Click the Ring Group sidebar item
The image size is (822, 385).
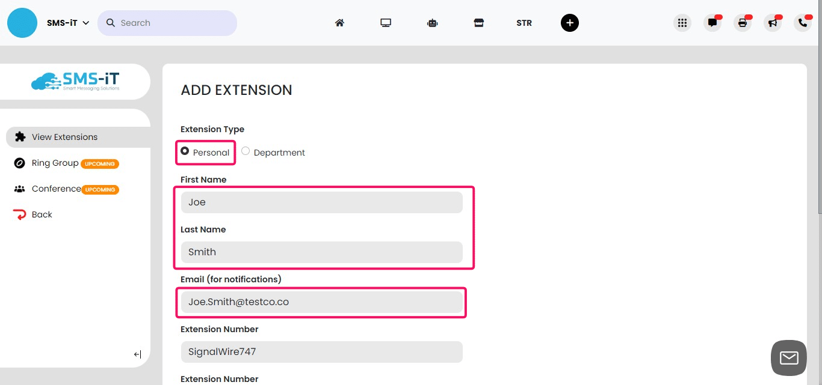(54, 163)
